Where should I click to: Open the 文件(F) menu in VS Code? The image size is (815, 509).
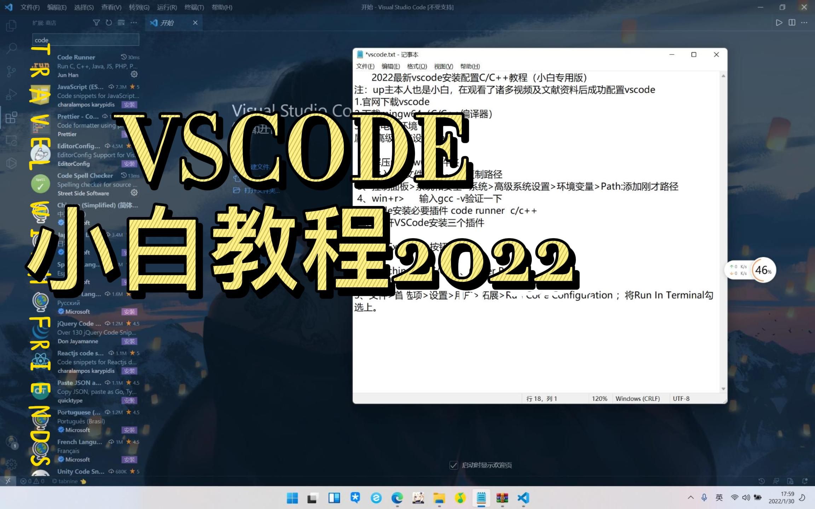pos(30,7)
